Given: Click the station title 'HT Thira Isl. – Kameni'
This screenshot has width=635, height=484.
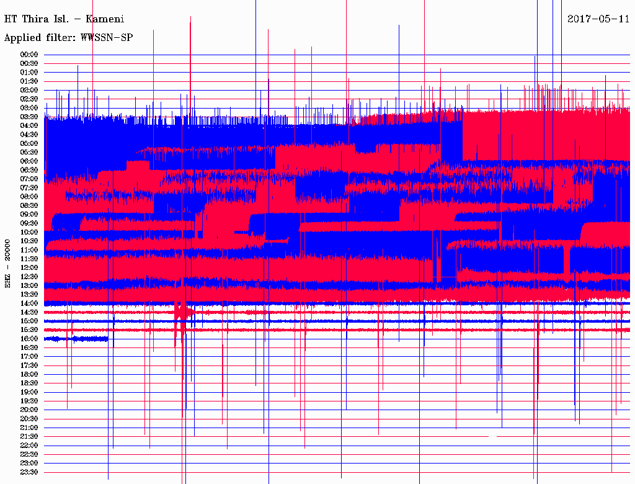Looking at the screenshot, I should (64, 19).
